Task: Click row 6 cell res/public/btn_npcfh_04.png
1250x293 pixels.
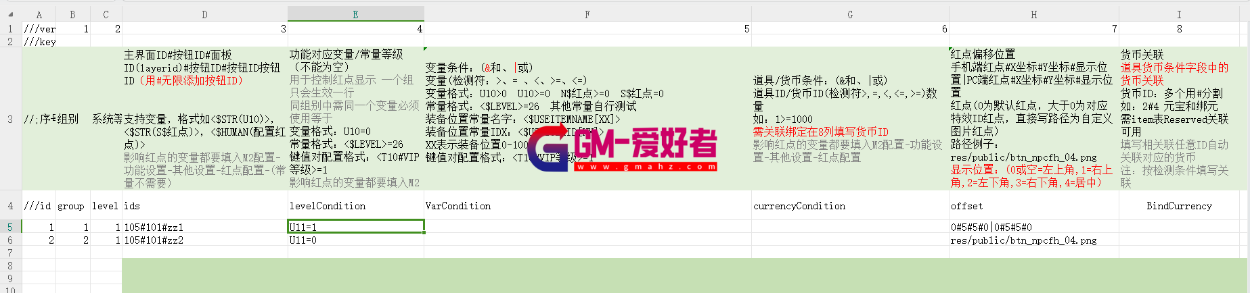Action: click(1033, 240)
